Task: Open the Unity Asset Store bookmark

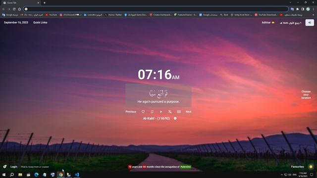Action: pyautogui.click(x=241, y=15)
